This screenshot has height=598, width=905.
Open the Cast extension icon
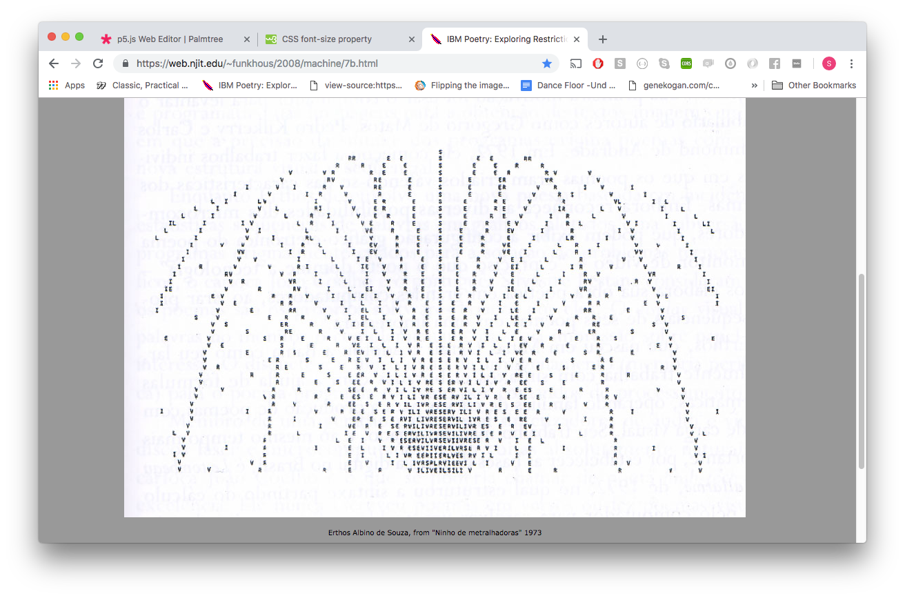click(576, 63)
